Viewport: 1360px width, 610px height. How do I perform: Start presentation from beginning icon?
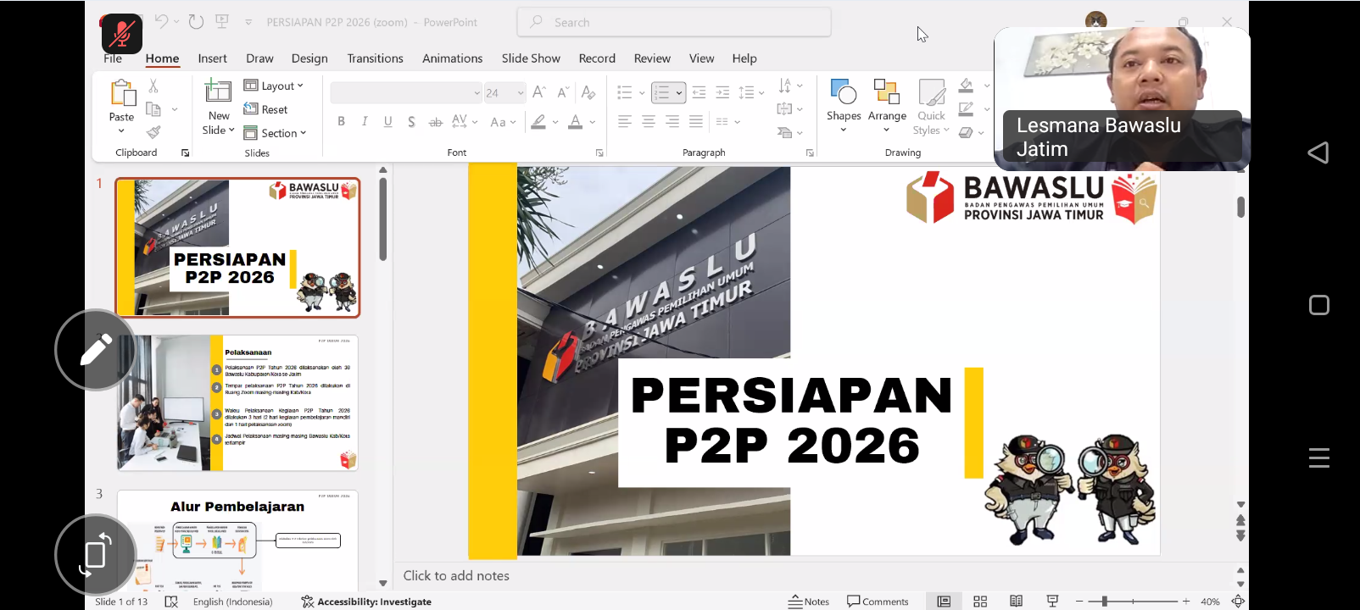[x=222, y=22]
